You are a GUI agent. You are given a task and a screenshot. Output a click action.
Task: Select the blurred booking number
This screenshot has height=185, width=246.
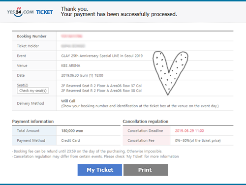pos(72,36)
